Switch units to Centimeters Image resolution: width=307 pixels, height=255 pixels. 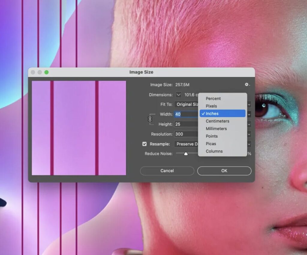click(x=217, y=121)
